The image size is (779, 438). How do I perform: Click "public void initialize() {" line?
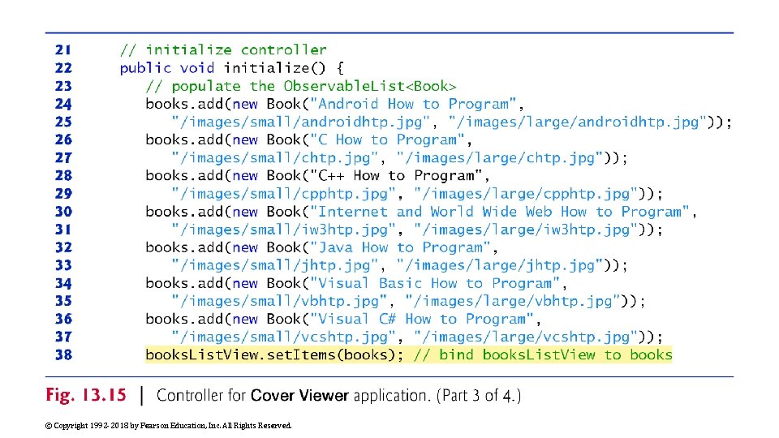[x=231, y=67]
